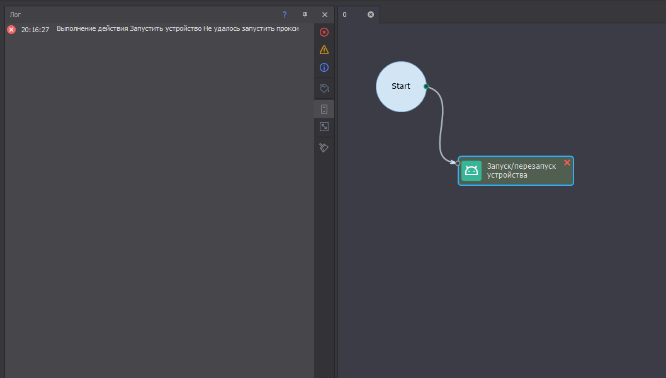The height and width of the screenshot is (378, 666).
Task: Select the Start node
Action: pyautogui.click(x=401, y=86)
